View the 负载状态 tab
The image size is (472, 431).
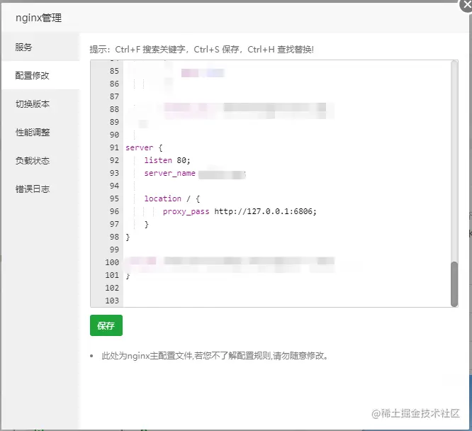pyautogui.click(x=40, y=160)
